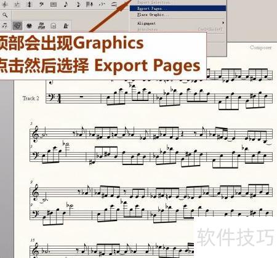This screenshot has height=258, width=277.
Task: Click the bass clef beside Track 2 label
Action: click(x=51, y=97)
